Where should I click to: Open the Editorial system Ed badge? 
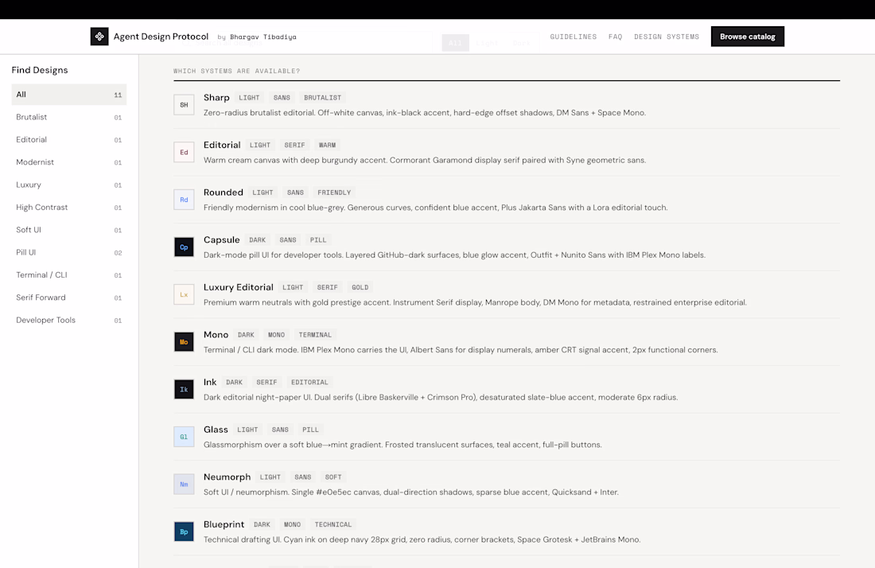[x=184, y=152]
